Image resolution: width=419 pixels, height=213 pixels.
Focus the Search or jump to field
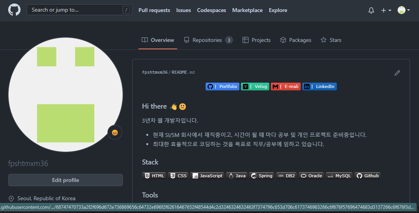click(80, 10)
